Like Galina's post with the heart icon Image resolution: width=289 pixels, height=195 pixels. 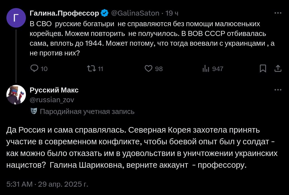pos(149,69)
